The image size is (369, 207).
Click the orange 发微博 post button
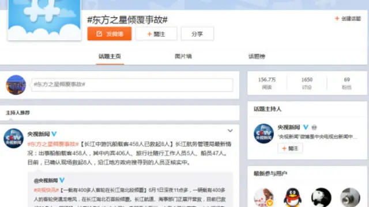[110, 34]
